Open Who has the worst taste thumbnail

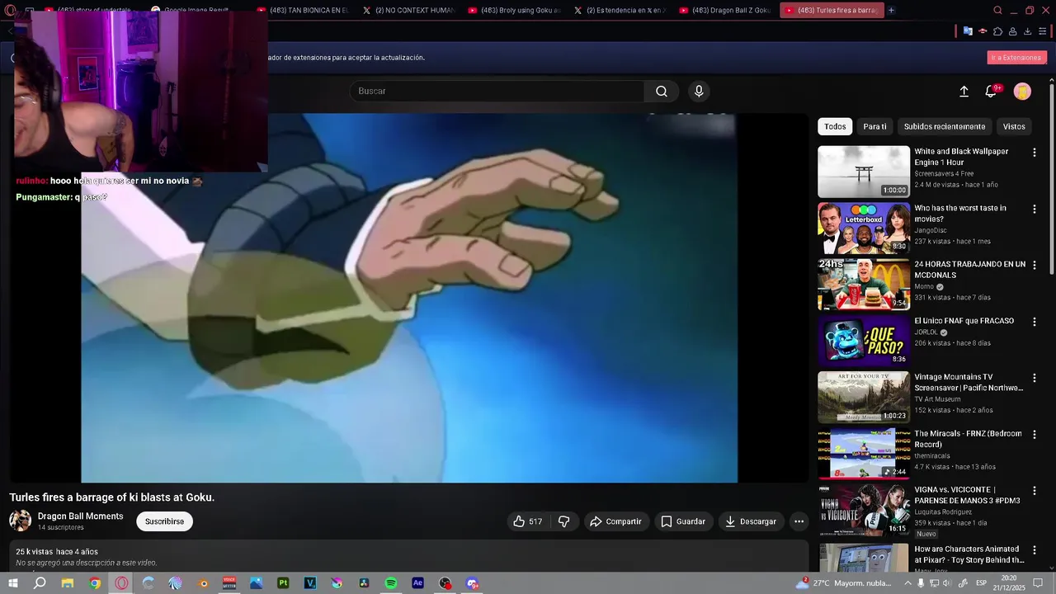click(864, 229)
